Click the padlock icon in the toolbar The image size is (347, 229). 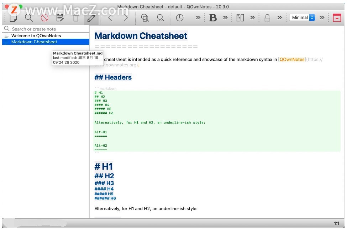(267, 18)
